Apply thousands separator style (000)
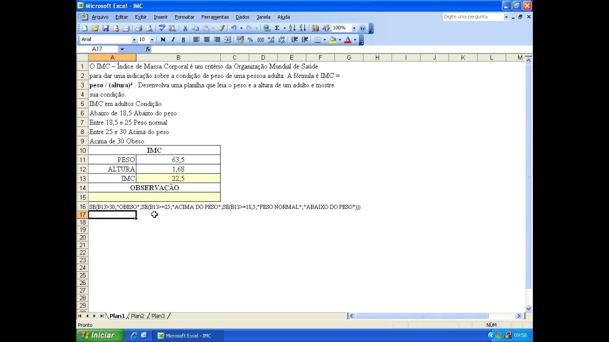 click(x=261, y=39)
